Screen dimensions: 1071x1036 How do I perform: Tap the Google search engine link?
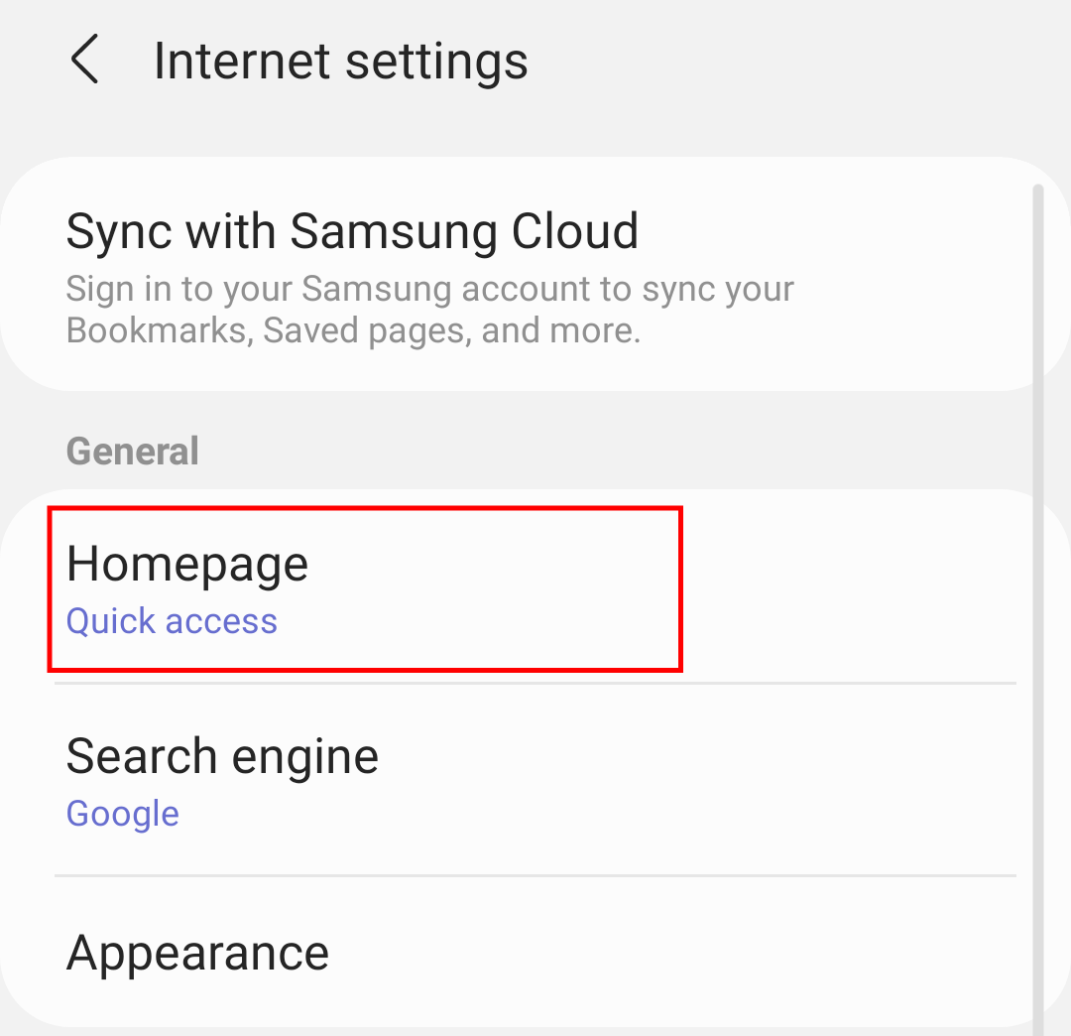(122, 813)
